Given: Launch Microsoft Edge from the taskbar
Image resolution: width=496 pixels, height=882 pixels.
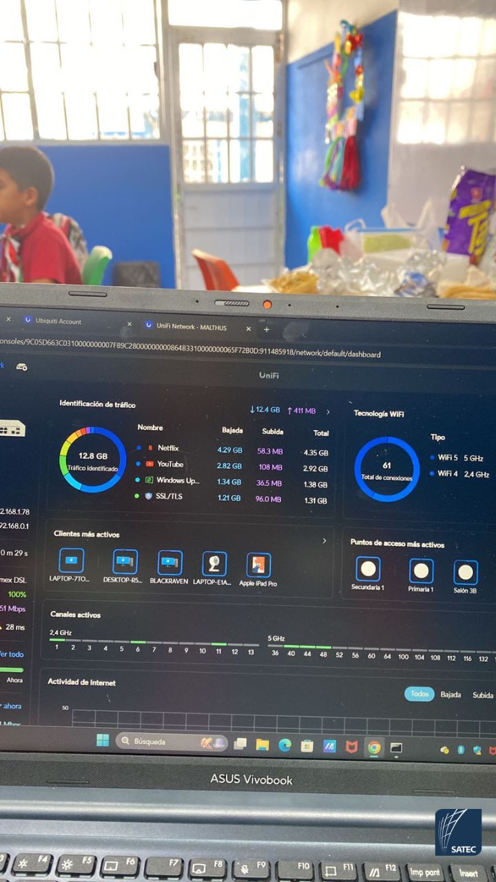Looking at the screenshot, I should coord(285,745).
